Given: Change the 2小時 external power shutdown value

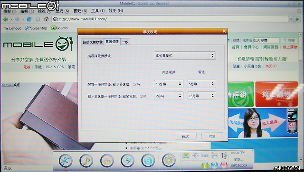Looking at the screenshot, I should pos(169,96).
